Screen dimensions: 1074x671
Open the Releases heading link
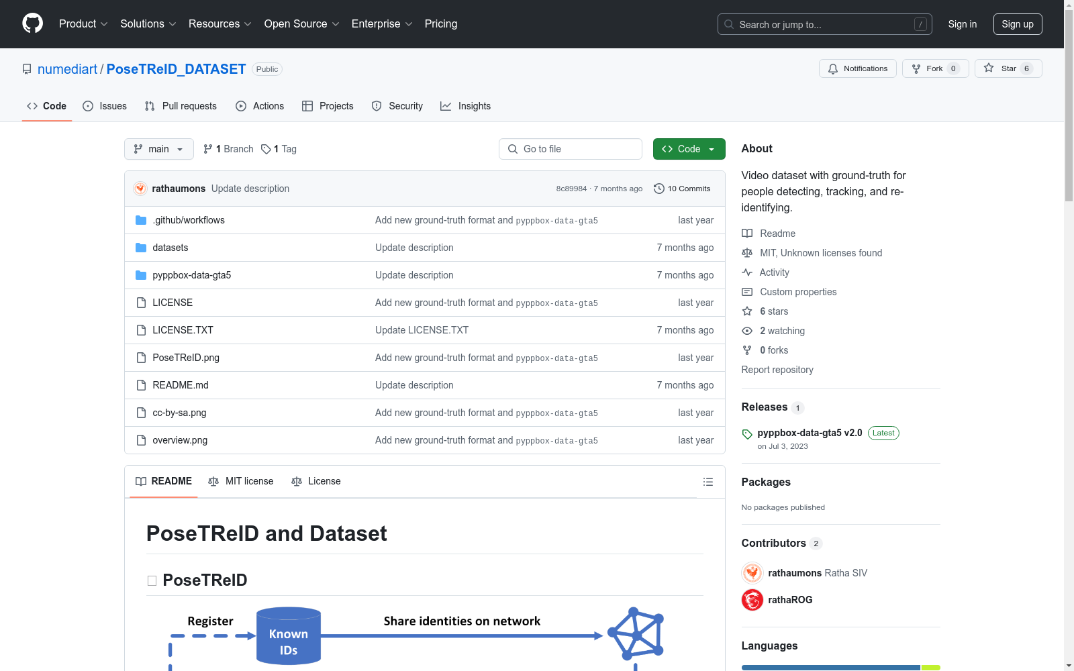765,407
